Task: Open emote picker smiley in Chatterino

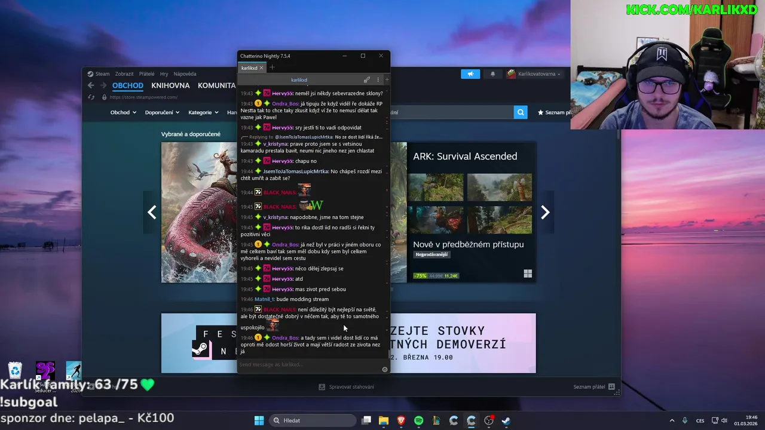Action: tap(385, 370)
